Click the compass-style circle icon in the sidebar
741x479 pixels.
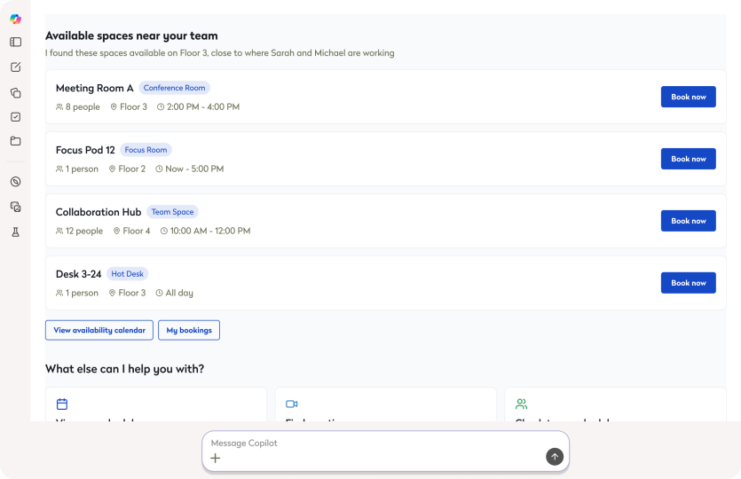(15, 182)
